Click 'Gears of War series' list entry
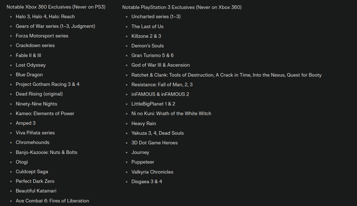Image resolution: width=357 pixels, height=206 pixels. (x=55, y=26)
